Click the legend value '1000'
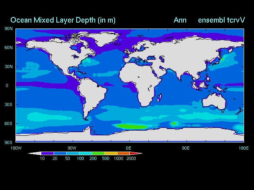 118,158
